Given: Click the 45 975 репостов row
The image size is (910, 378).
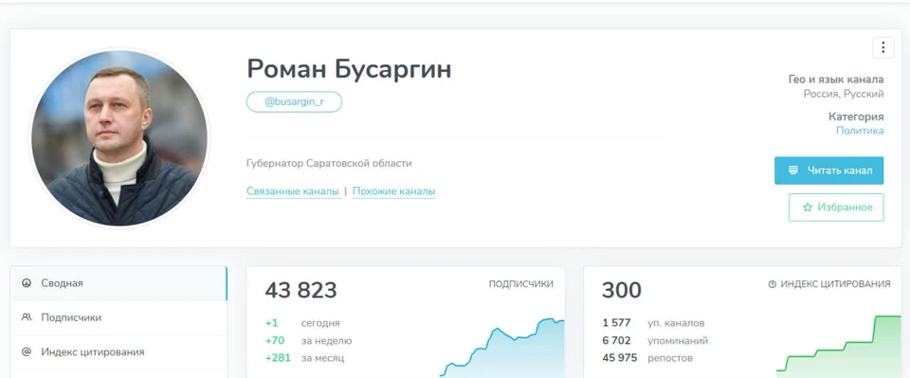Looking at the screenshot, I should 647,358.
